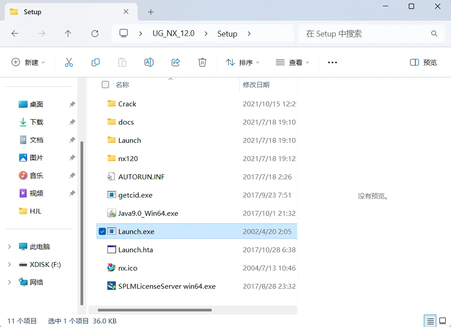Select the Java9.0_Win64.exe icon
The width and height of the screenshot is (451, 327).
tap(112, 213)
